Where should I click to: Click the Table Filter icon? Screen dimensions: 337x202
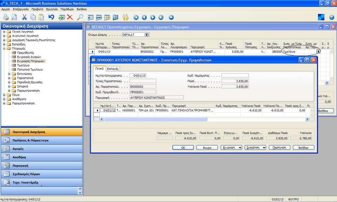click(x=99, y=17)
